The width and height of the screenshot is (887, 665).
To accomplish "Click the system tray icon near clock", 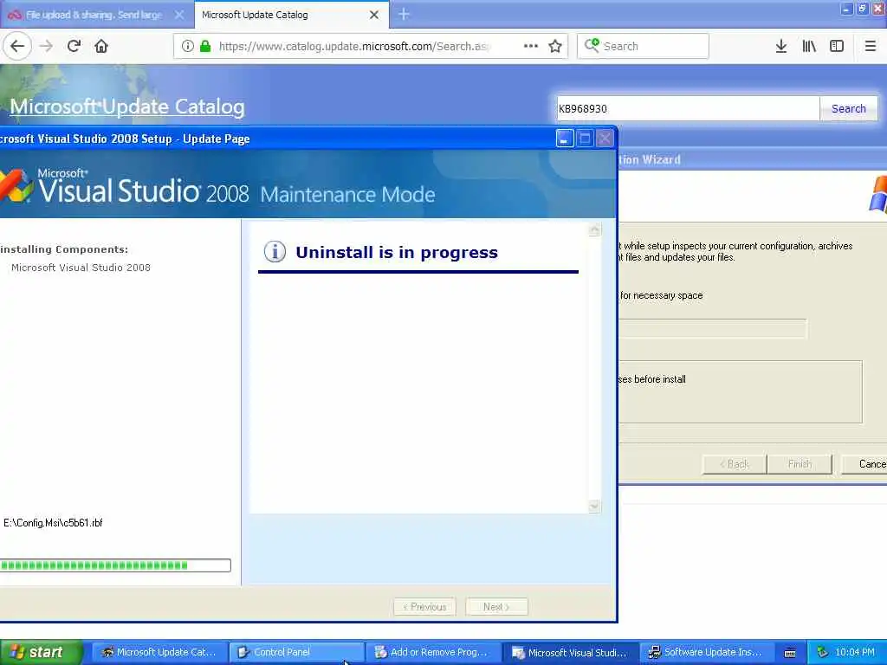I will click(823, 652).
